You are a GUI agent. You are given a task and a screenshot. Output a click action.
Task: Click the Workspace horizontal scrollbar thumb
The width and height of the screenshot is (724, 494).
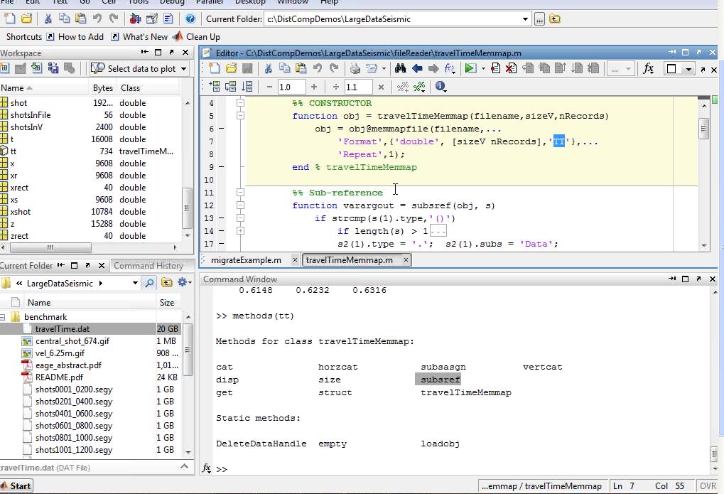[50, 247]
